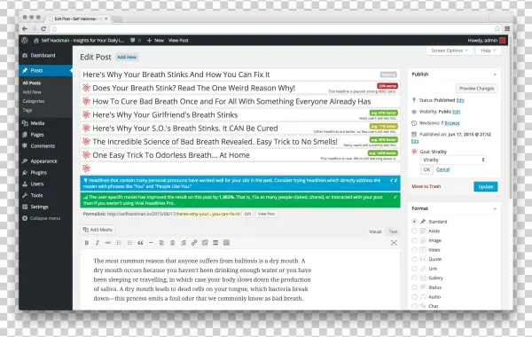This screenshot has width=532, height=337.
Task: Insert a horizontal line
Action: coord(151,243)
